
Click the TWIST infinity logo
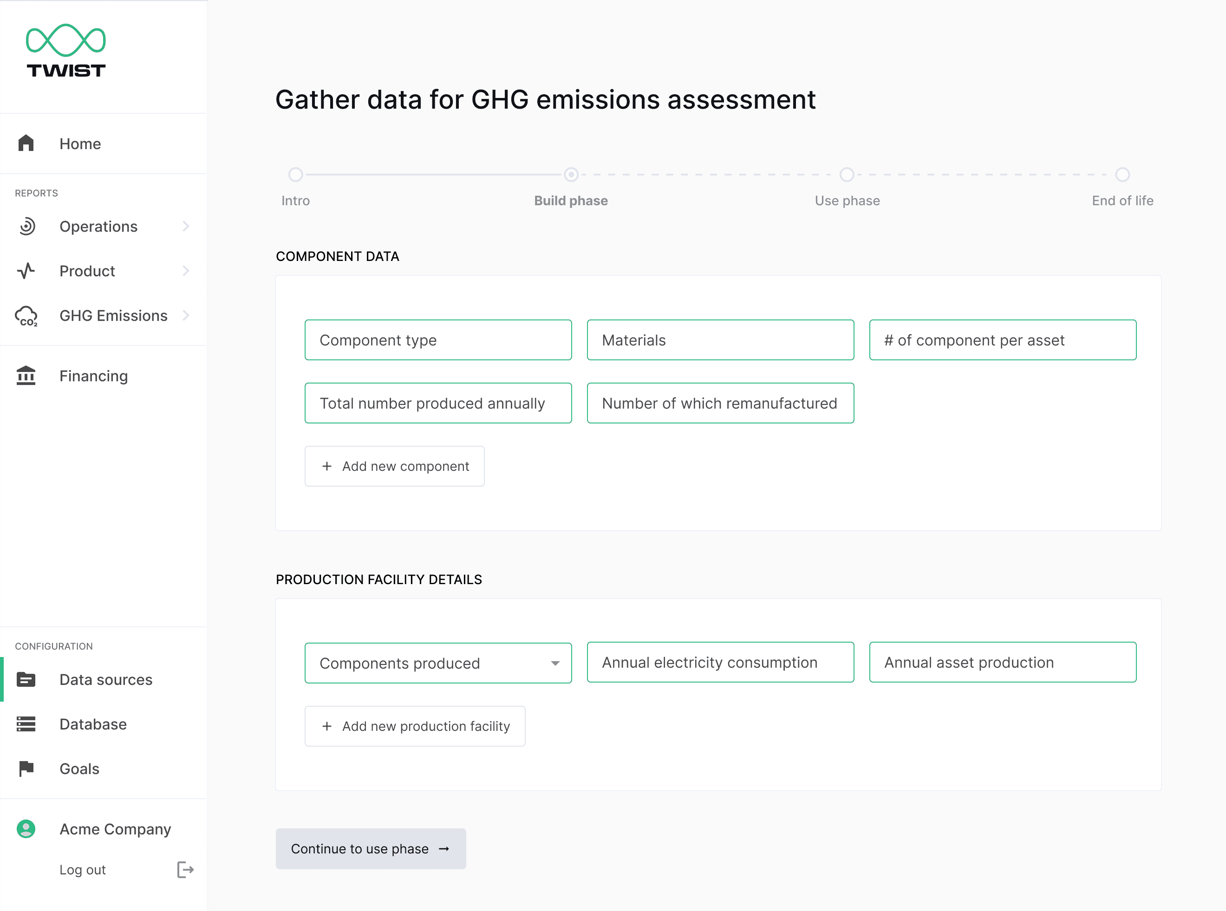pyautogui.click(x=65, y=41)
